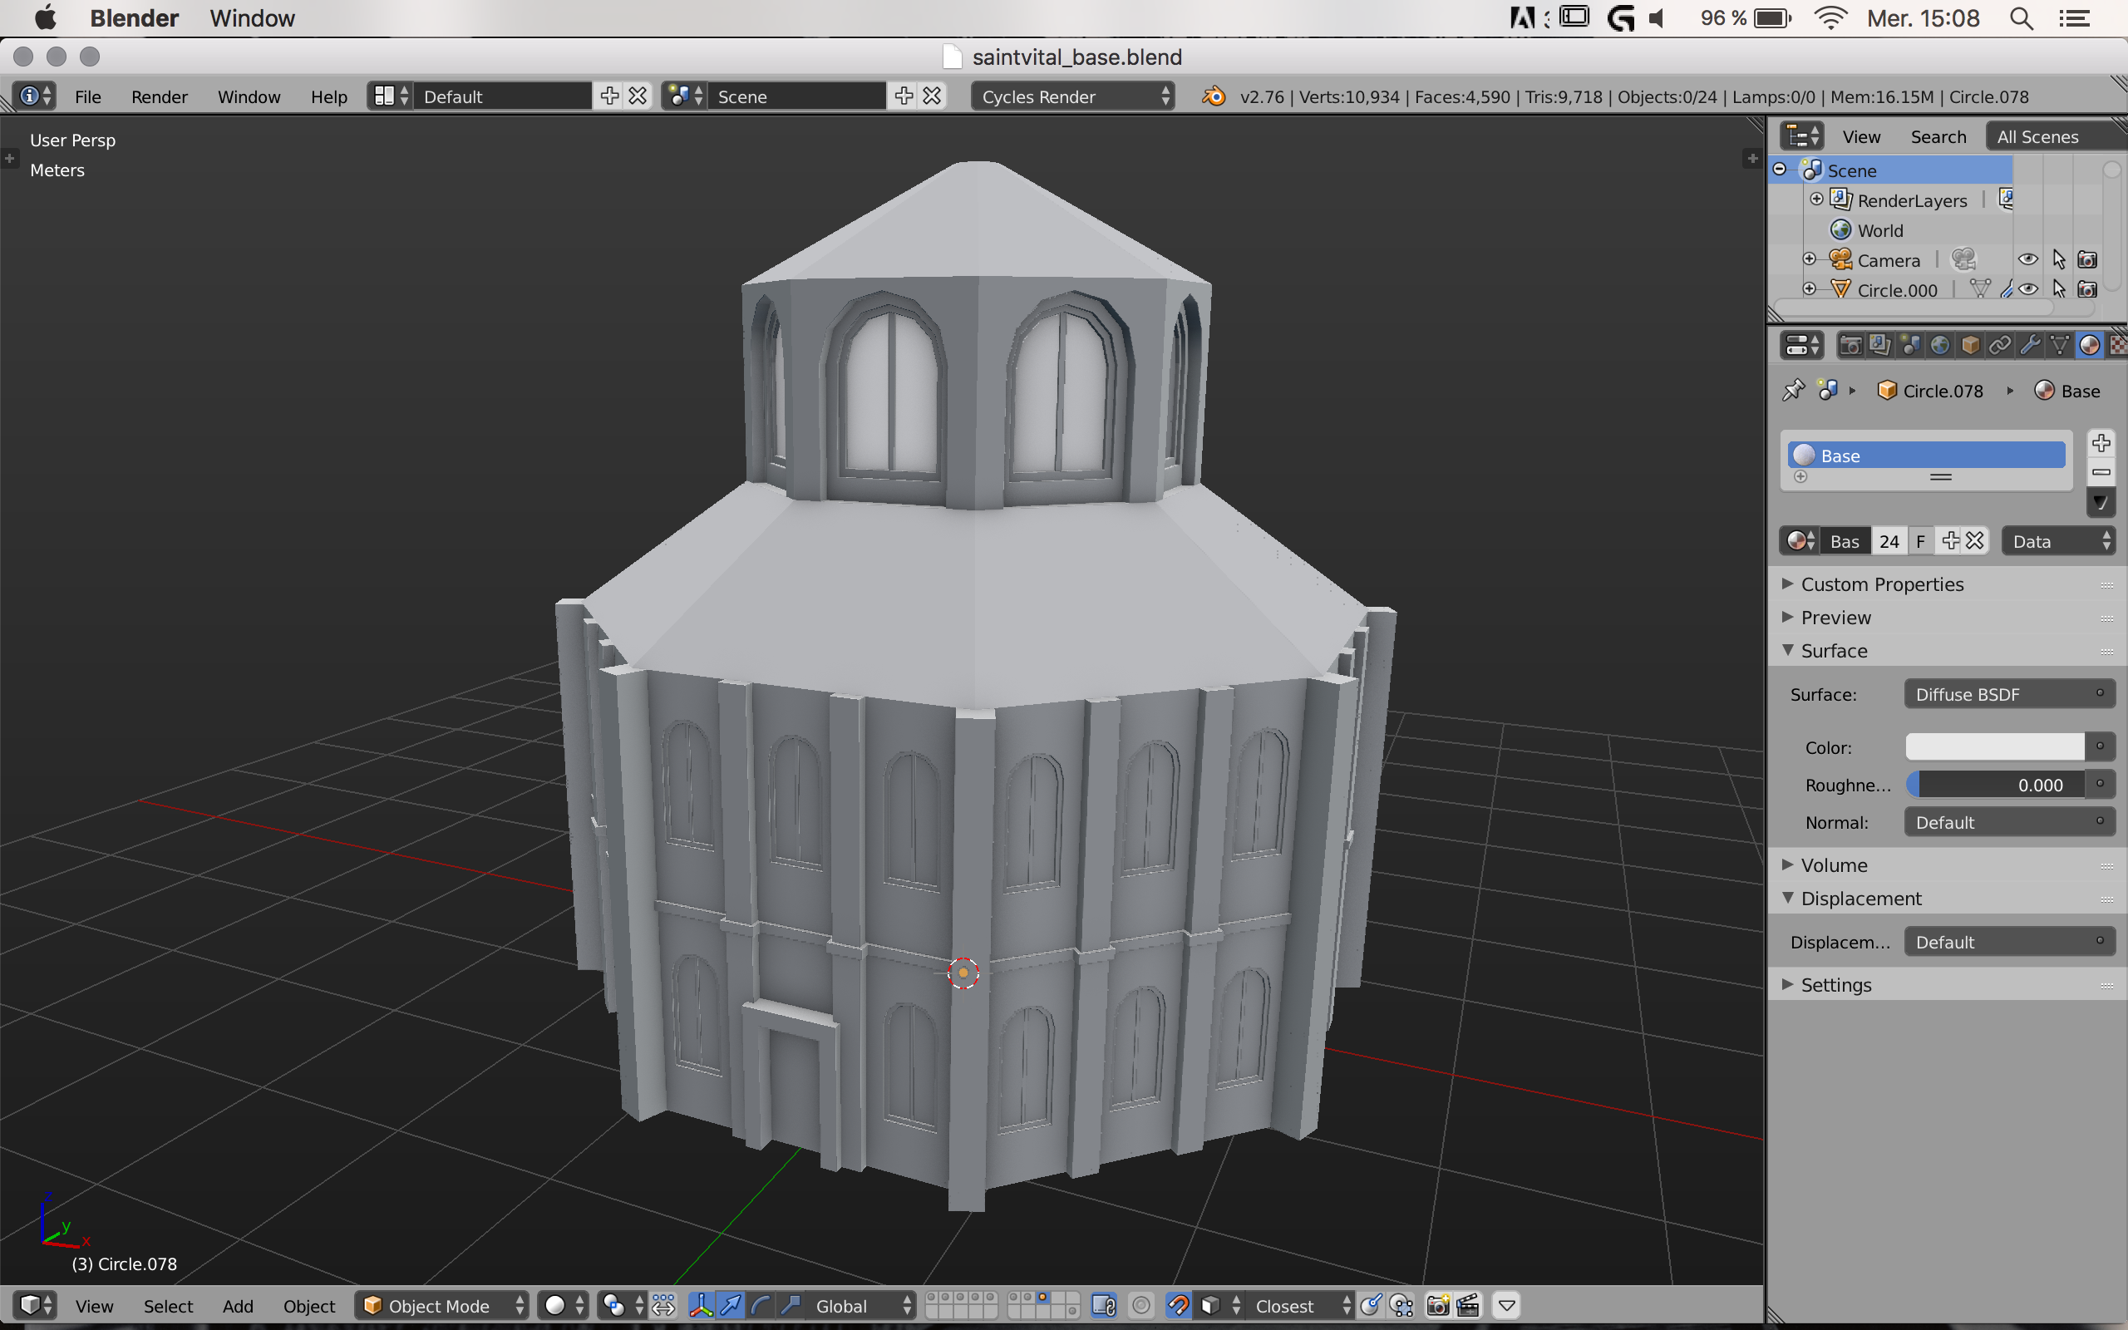This screenshot has width=2128, height=1330.
Task: Click the Diffuse BSDF surface button
Action: tap(2008, 694)
